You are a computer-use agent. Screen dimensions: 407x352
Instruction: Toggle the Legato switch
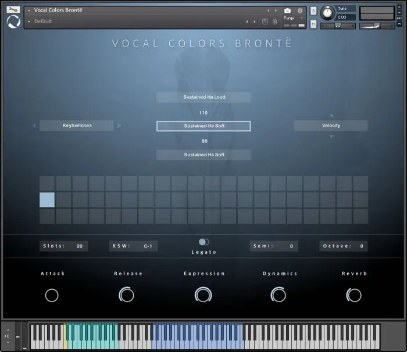click(x=203, y=242)
